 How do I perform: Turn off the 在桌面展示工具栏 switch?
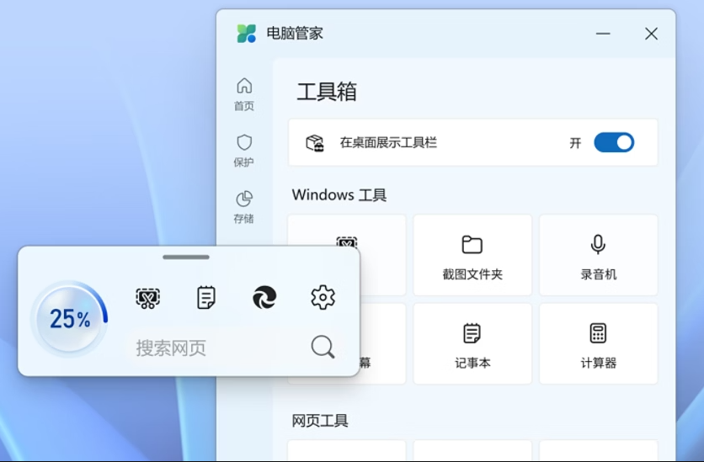tap(614, 142)
